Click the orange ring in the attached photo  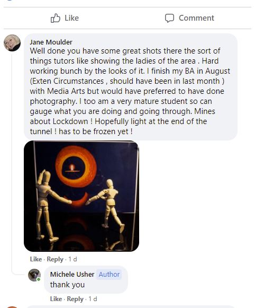click(76, 166)
